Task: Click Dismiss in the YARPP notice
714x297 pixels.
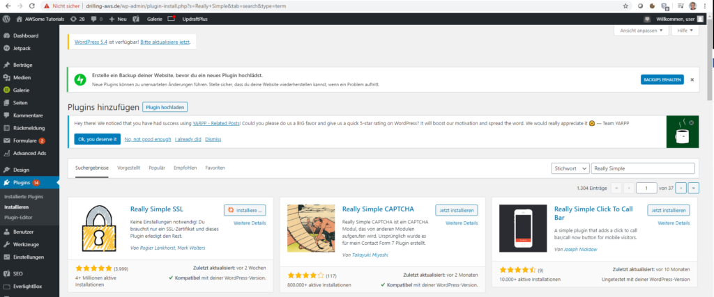Action: click(213, 139)
